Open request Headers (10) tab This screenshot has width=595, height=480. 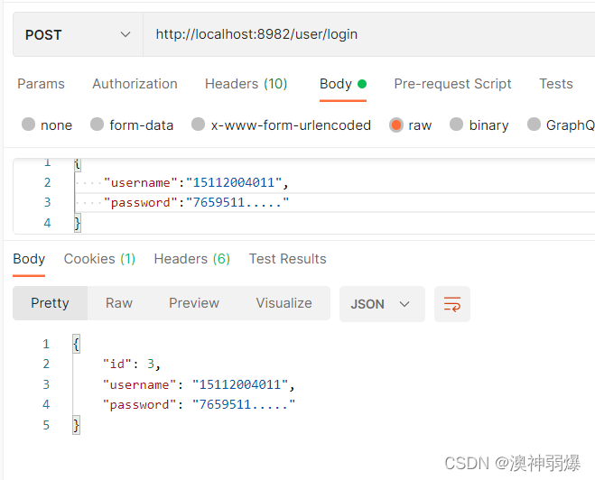click(246, 84)
